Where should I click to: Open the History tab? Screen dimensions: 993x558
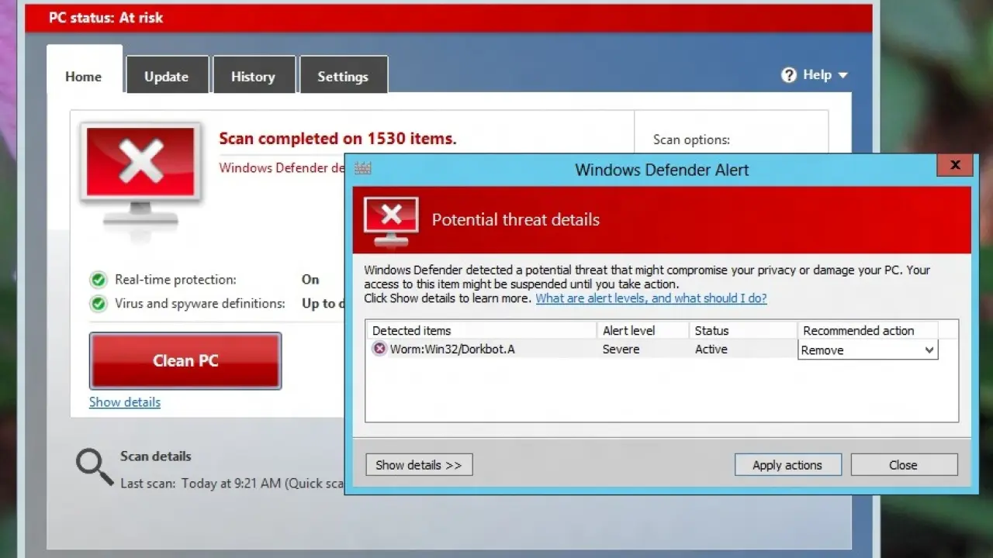tap(253, 77)
